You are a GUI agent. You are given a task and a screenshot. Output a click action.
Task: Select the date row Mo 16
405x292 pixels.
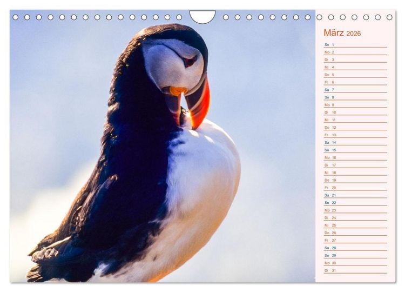coord(355,157)
